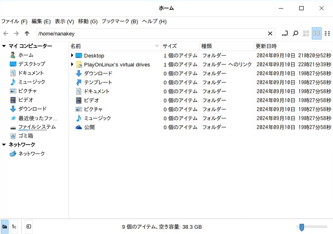Open ダウンロード in the sidebar
The width and height of the screenshot is (333, 234).
[x=33, y=109]
